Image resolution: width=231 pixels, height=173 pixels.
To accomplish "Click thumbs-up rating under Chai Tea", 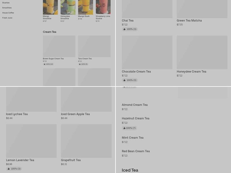I will pos(130,29).
